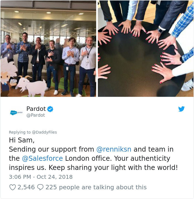
Task: Click the @DaddyFiles reply mention
Action: click(x=44, y=132)
